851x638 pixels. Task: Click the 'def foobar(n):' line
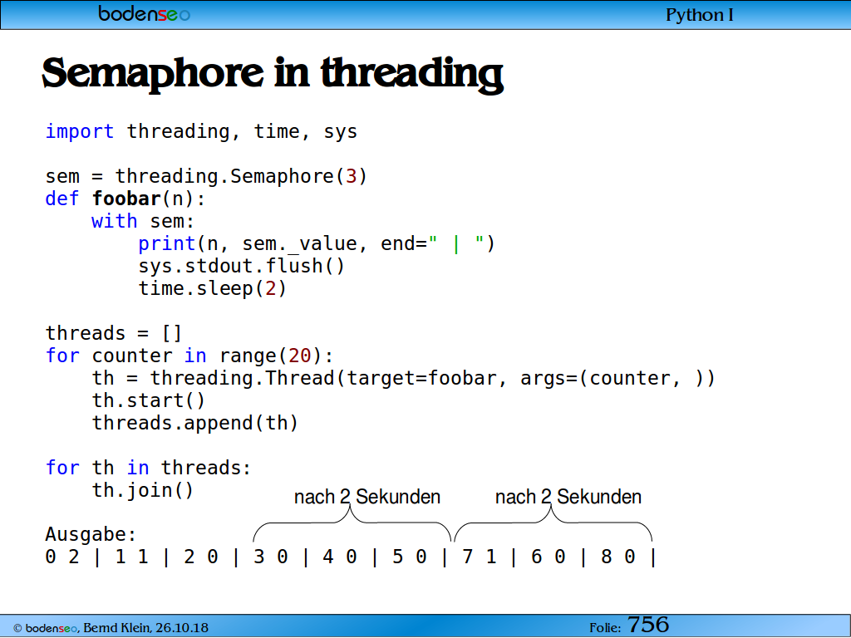coord(125,199)
